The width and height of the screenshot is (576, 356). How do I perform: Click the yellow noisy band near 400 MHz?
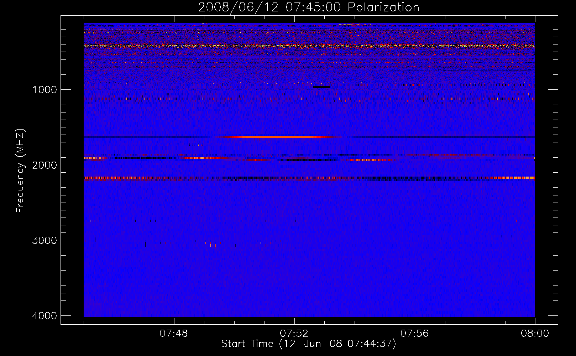pyautogui.click(x=309, y=46)
